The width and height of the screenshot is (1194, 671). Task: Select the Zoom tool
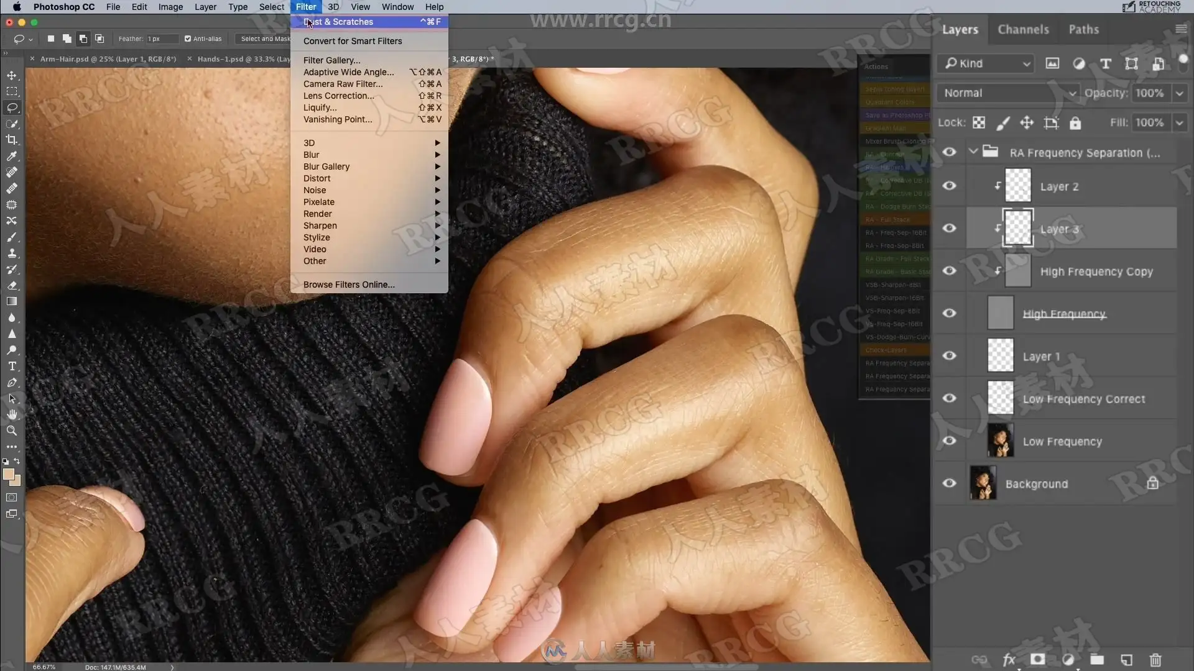(x=12, y=431)
